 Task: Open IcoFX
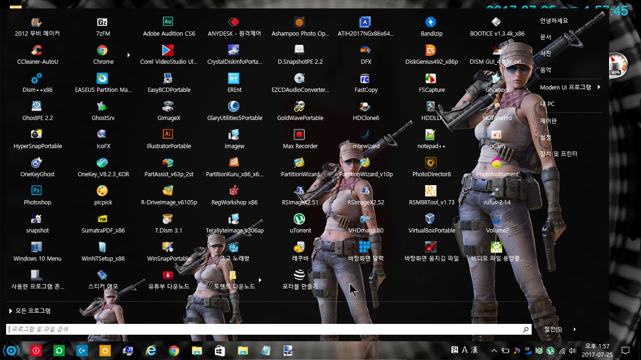click(x=103, y=140)
